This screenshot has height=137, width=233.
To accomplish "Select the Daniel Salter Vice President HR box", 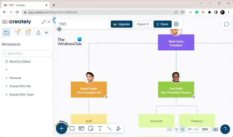I will (x=89, y=90).
